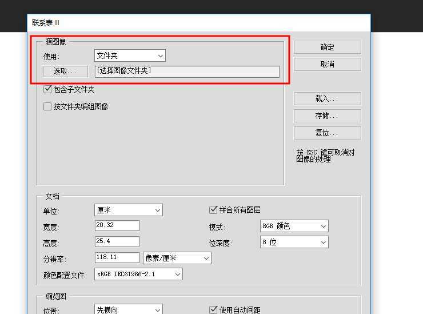The image size is (423, 314).
Task: Click the 文档 group label
Action: click(52, 196)
